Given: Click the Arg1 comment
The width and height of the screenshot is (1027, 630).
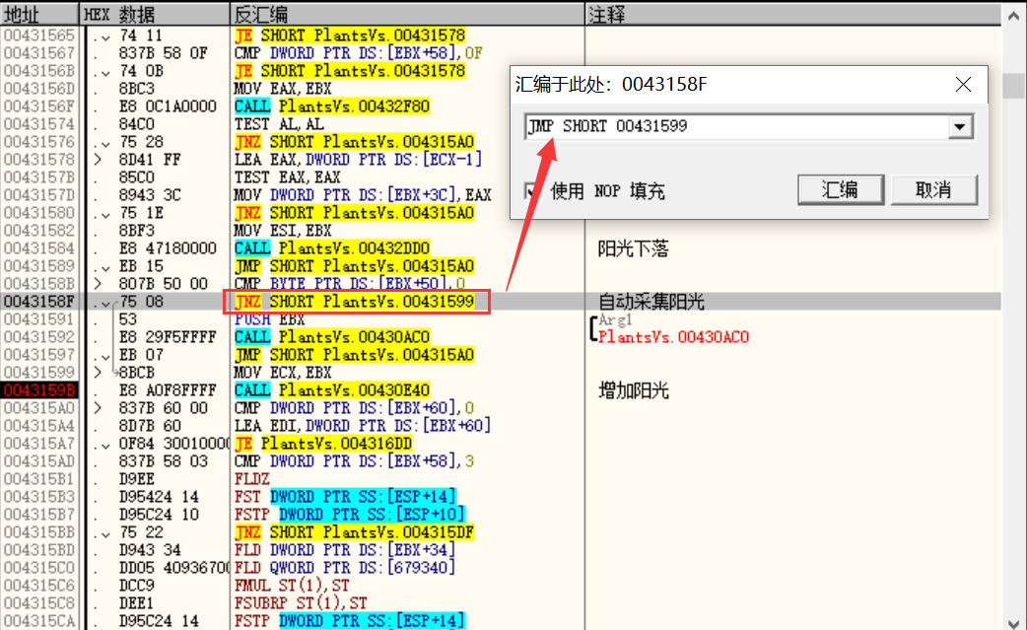Looking at the screenshot, I should click(615, 319).
